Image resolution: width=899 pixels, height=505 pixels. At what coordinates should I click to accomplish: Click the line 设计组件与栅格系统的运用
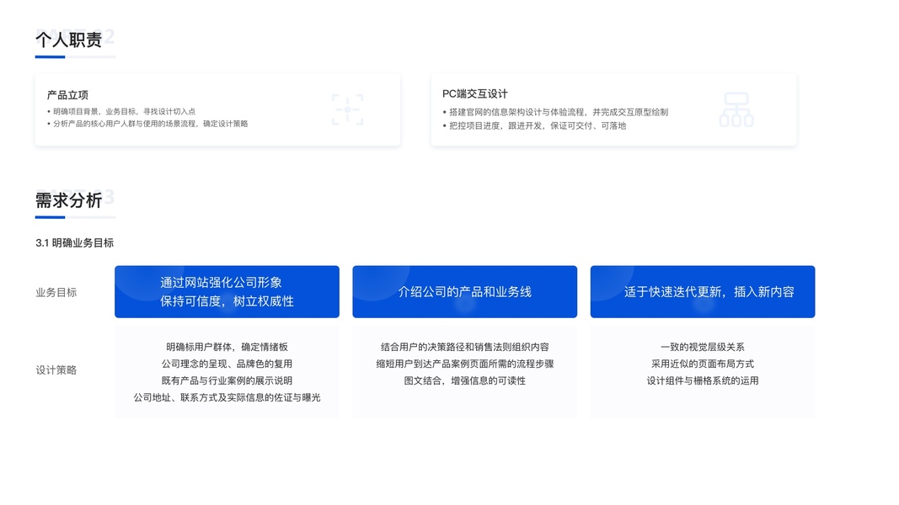(x=703, y=380)
